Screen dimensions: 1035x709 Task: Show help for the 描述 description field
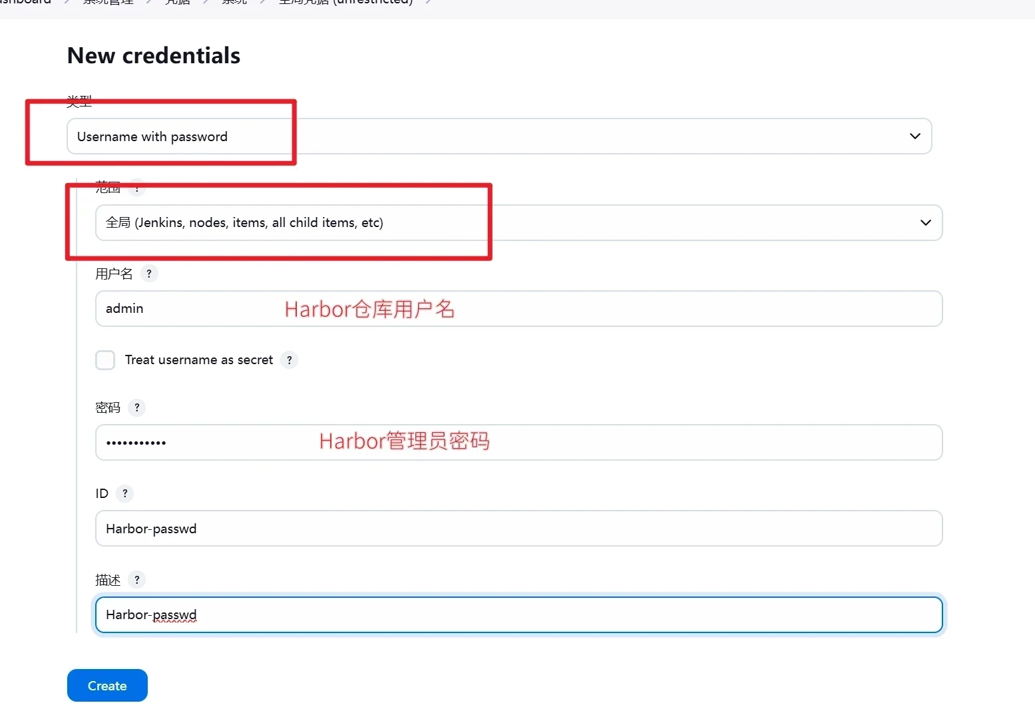point(137,580)
